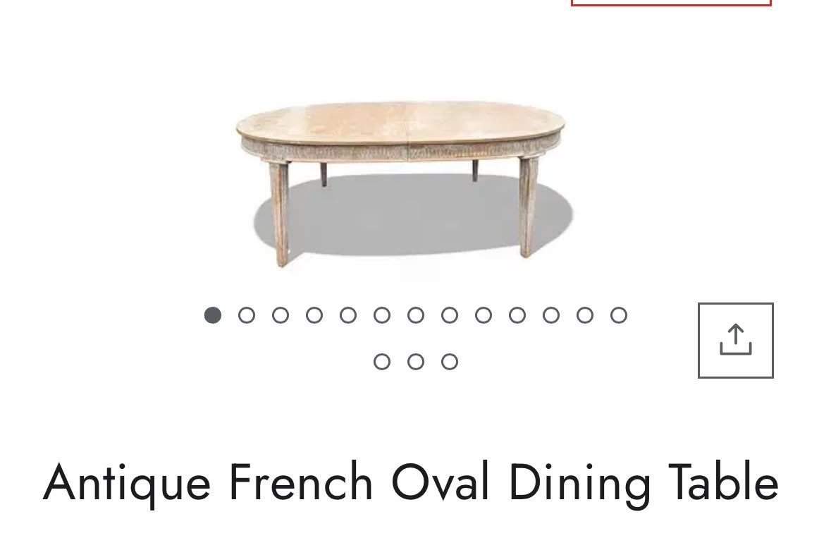Select the first carousel image dot
Image resolution: width=831 pixels, height=550 pixels.
(x=213, y=315)
